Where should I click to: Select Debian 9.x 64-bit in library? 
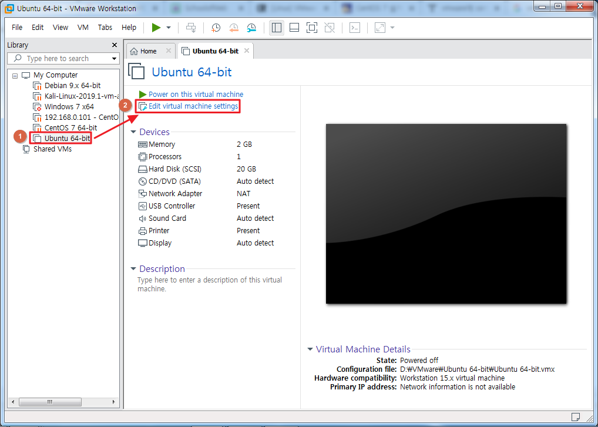click(67, 86)
